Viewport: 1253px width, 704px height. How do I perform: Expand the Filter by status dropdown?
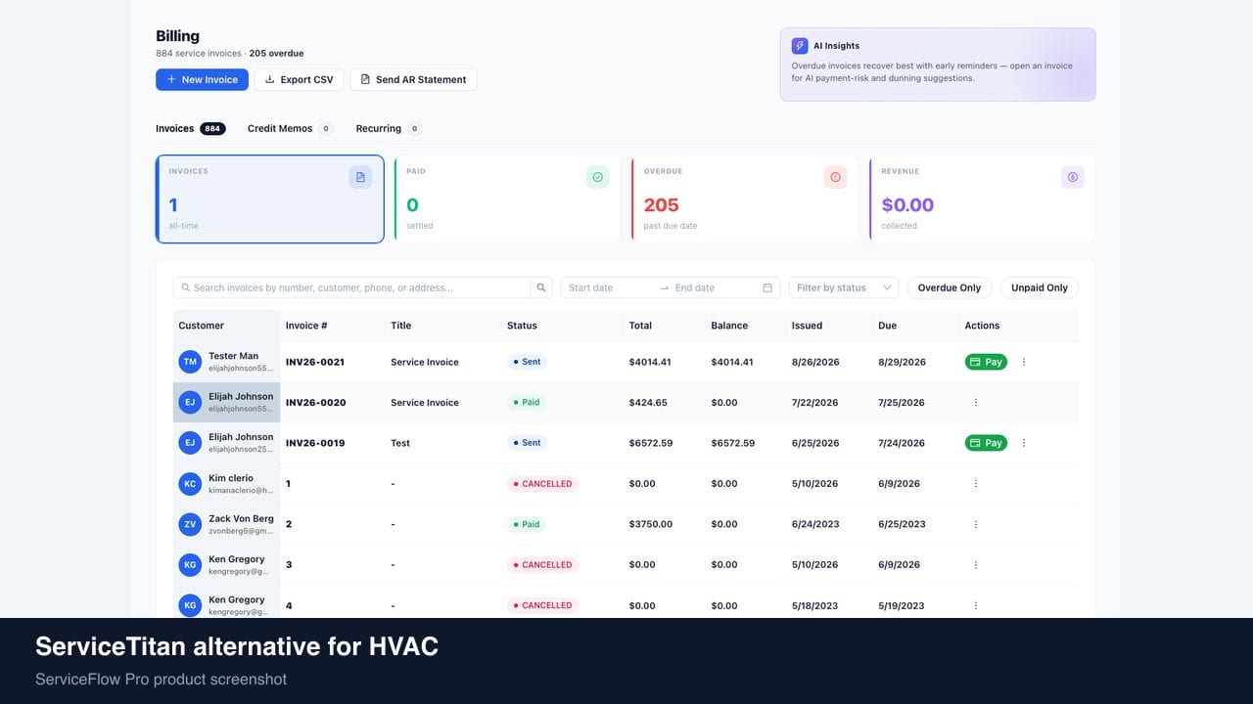point(844,287)
